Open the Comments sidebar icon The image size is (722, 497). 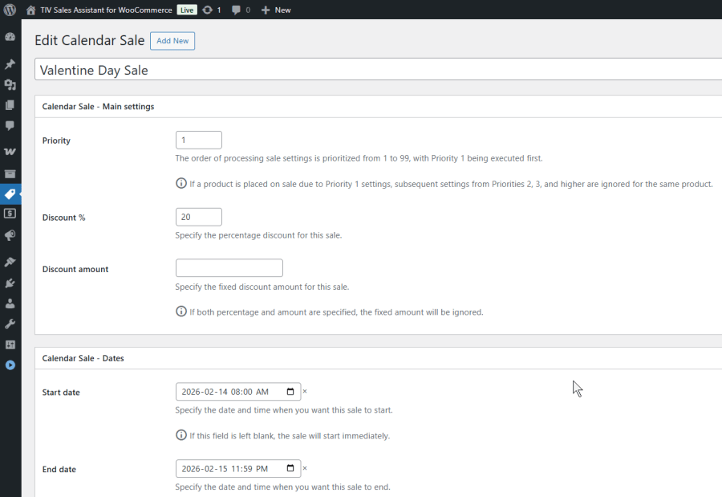pyautogui.click(x=10, y=125)
